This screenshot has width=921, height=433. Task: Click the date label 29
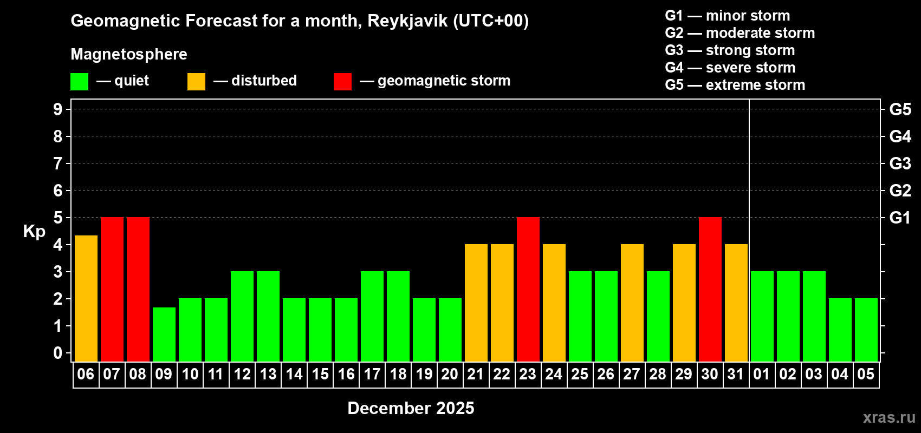684,374
